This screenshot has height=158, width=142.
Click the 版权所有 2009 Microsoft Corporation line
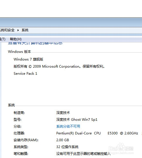59,66
